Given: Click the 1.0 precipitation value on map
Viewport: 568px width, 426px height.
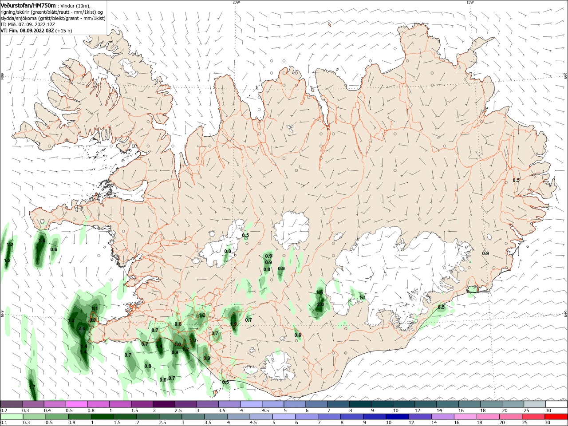Looking at the screenshot, I should pos(177,344).
